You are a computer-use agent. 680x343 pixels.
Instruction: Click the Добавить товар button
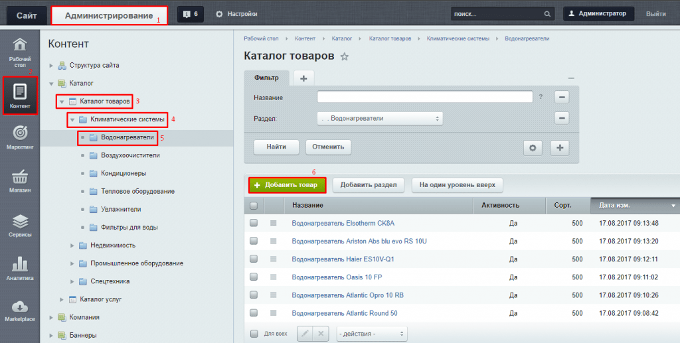click(x=288, y=184)
